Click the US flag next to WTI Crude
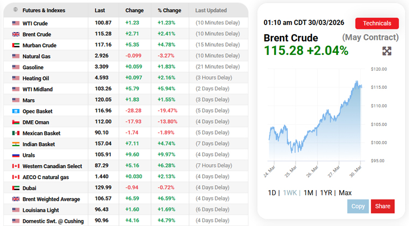 click(x=15, y=23)
